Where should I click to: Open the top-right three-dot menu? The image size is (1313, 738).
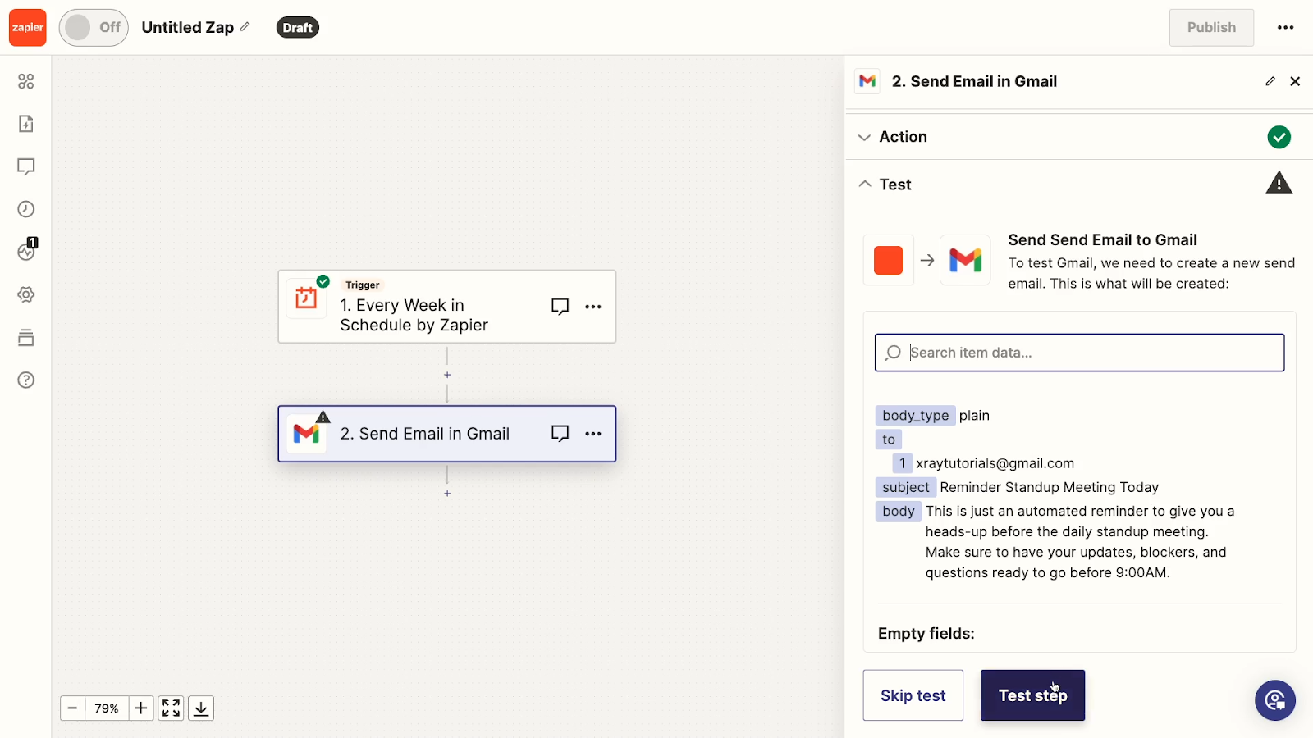1285,28
